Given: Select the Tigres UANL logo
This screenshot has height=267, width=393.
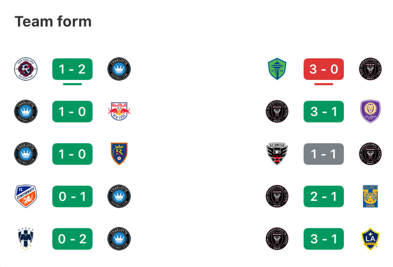Looking at the screenshot, I should pyautogui.click(x=370, y=196).
